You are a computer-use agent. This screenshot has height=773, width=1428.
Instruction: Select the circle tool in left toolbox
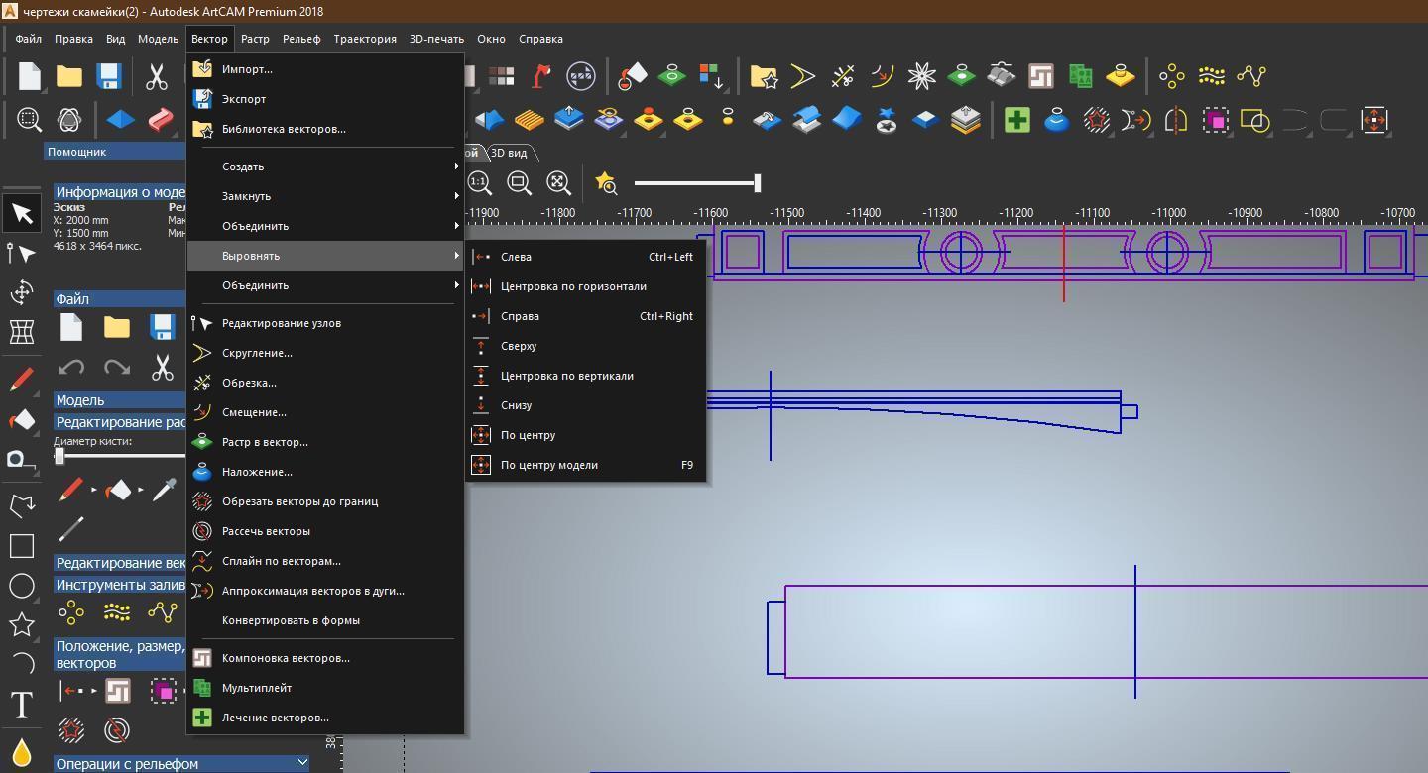coord(22,586)
